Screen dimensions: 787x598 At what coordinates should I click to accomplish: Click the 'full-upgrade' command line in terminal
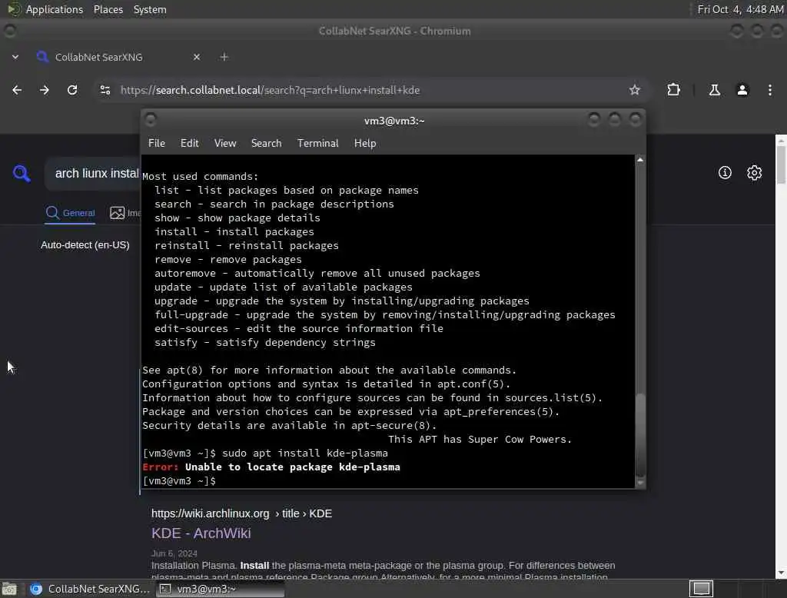[x=384, y=315]
